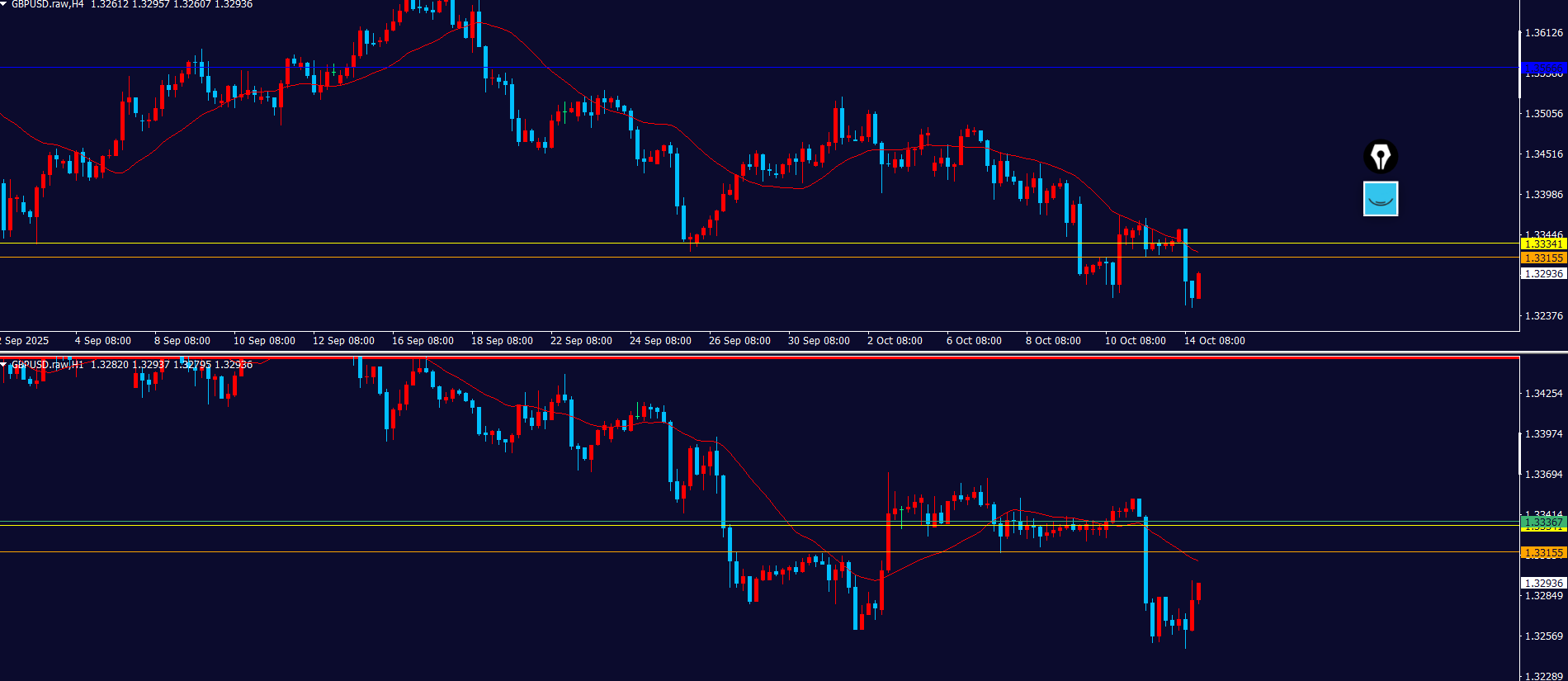Click the 1.32376 price scale value on H4
This screenshot has height=681, width=1568.
pyautogui.click(x=1543, y=316)
